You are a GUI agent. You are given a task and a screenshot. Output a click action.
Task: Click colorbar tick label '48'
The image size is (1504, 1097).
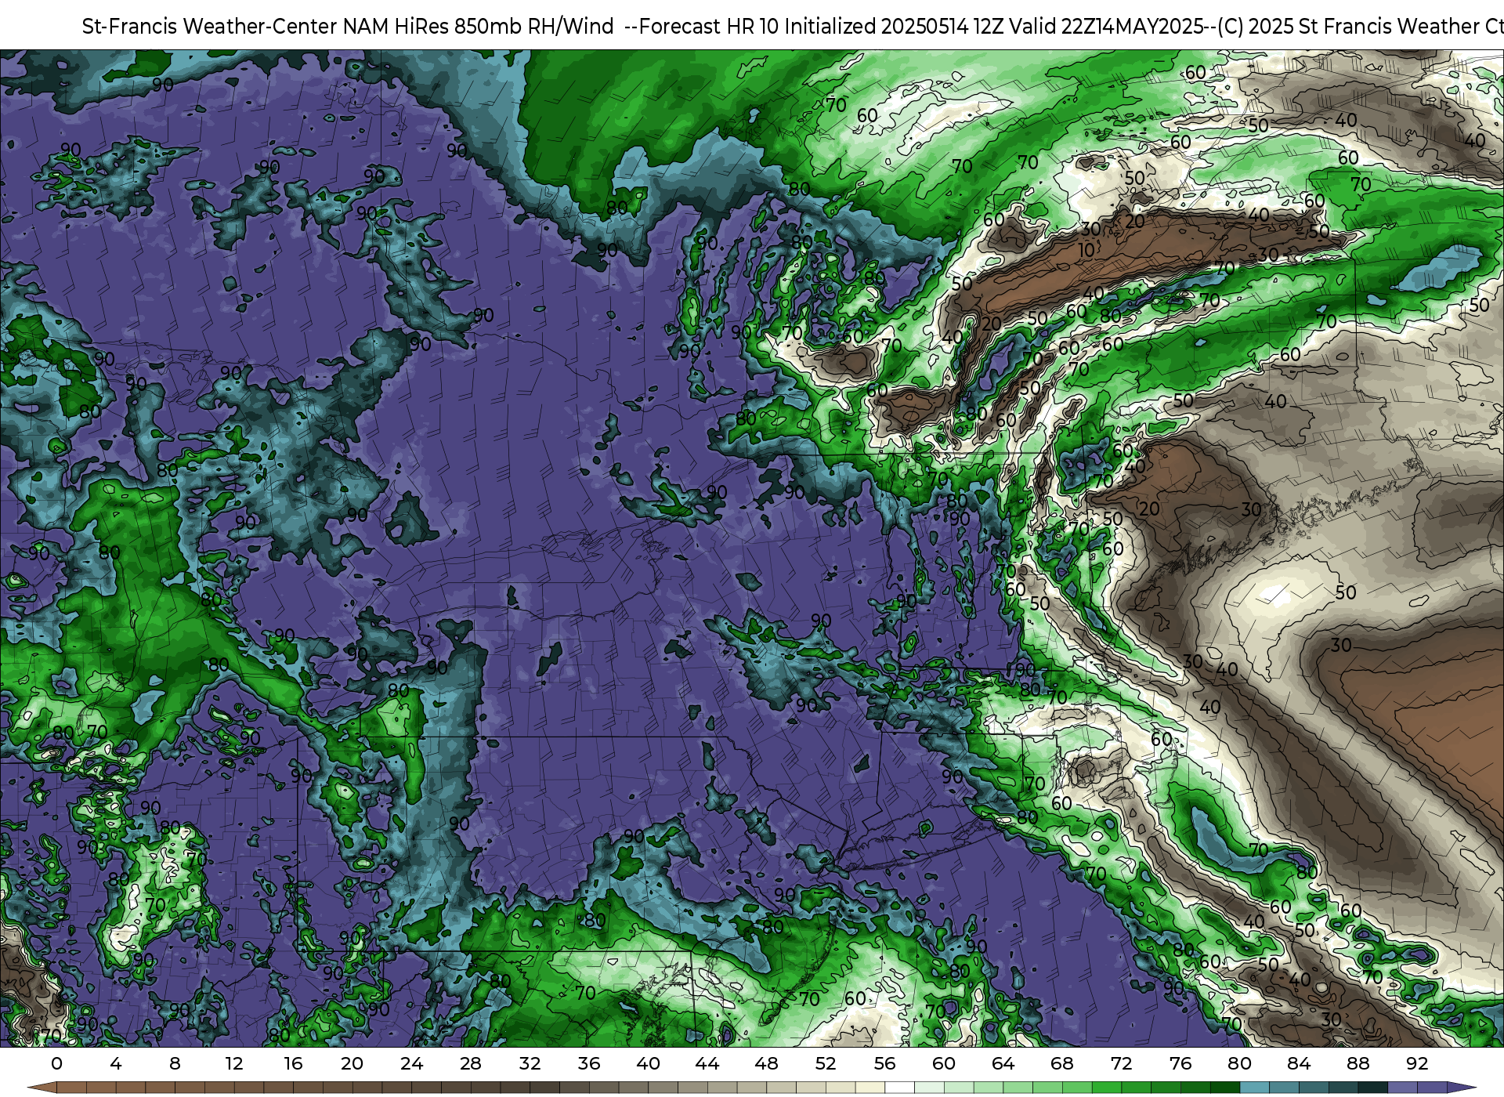click(x=766, y=1063)
